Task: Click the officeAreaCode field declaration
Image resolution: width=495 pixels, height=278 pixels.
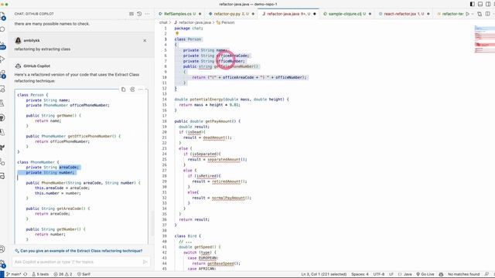Action: [x=217, y=56]
